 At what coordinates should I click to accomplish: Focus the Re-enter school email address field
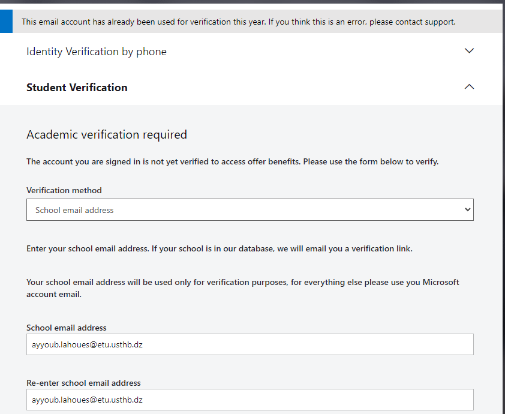pos(250,400)
